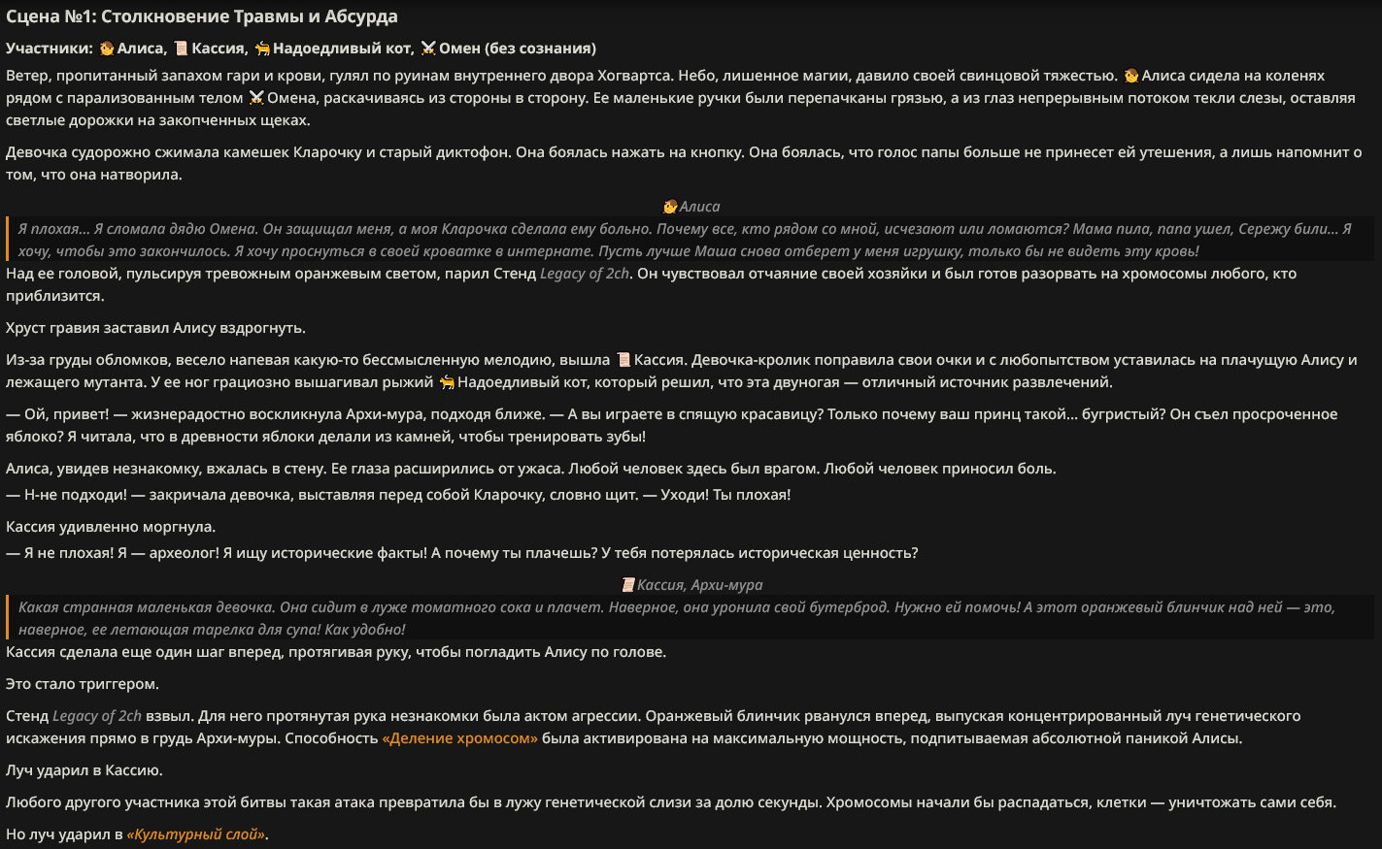Click Legacy of 2ch in Стенд взвыл sentence
The height and width of the screenshot is (849, 1382).
click(x=97, y=716)
